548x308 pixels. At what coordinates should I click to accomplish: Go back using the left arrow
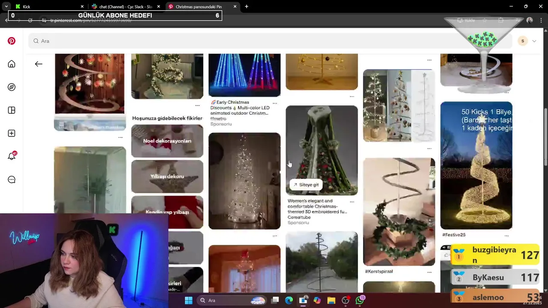39,64
